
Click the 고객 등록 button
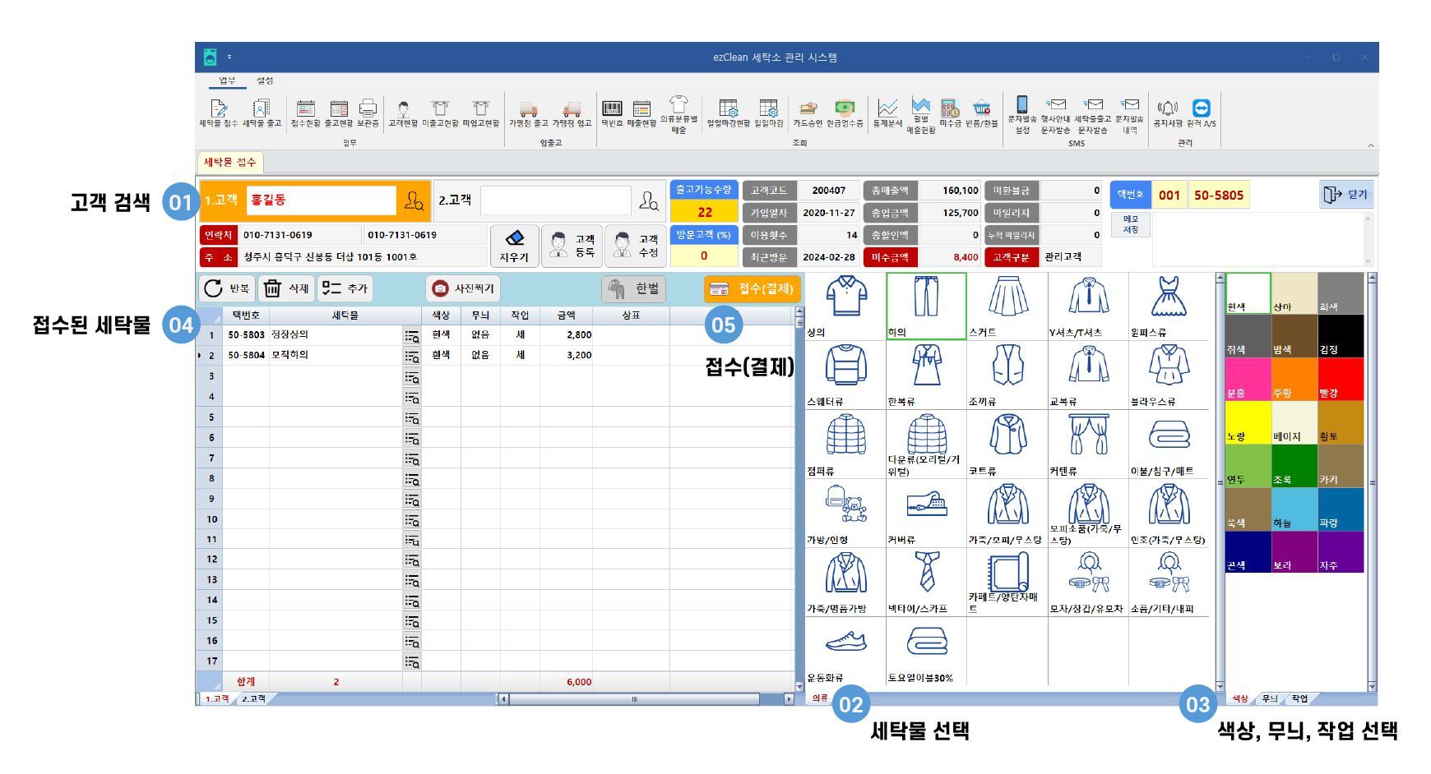pyautogui.click(x=572, y=246)
